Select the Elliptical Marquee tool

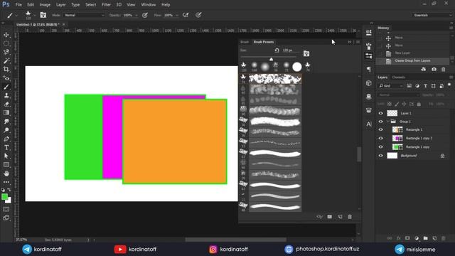[x=6, y=44]
